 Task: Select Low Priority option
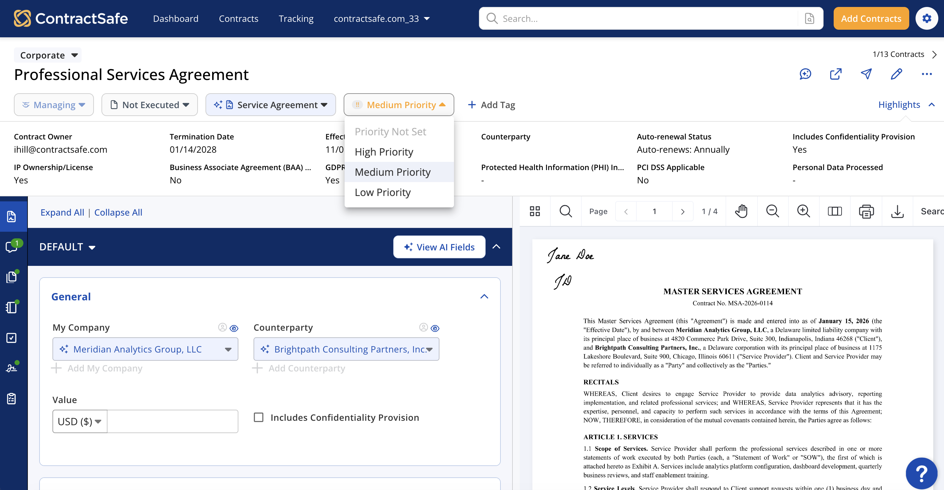coord(399,192)
